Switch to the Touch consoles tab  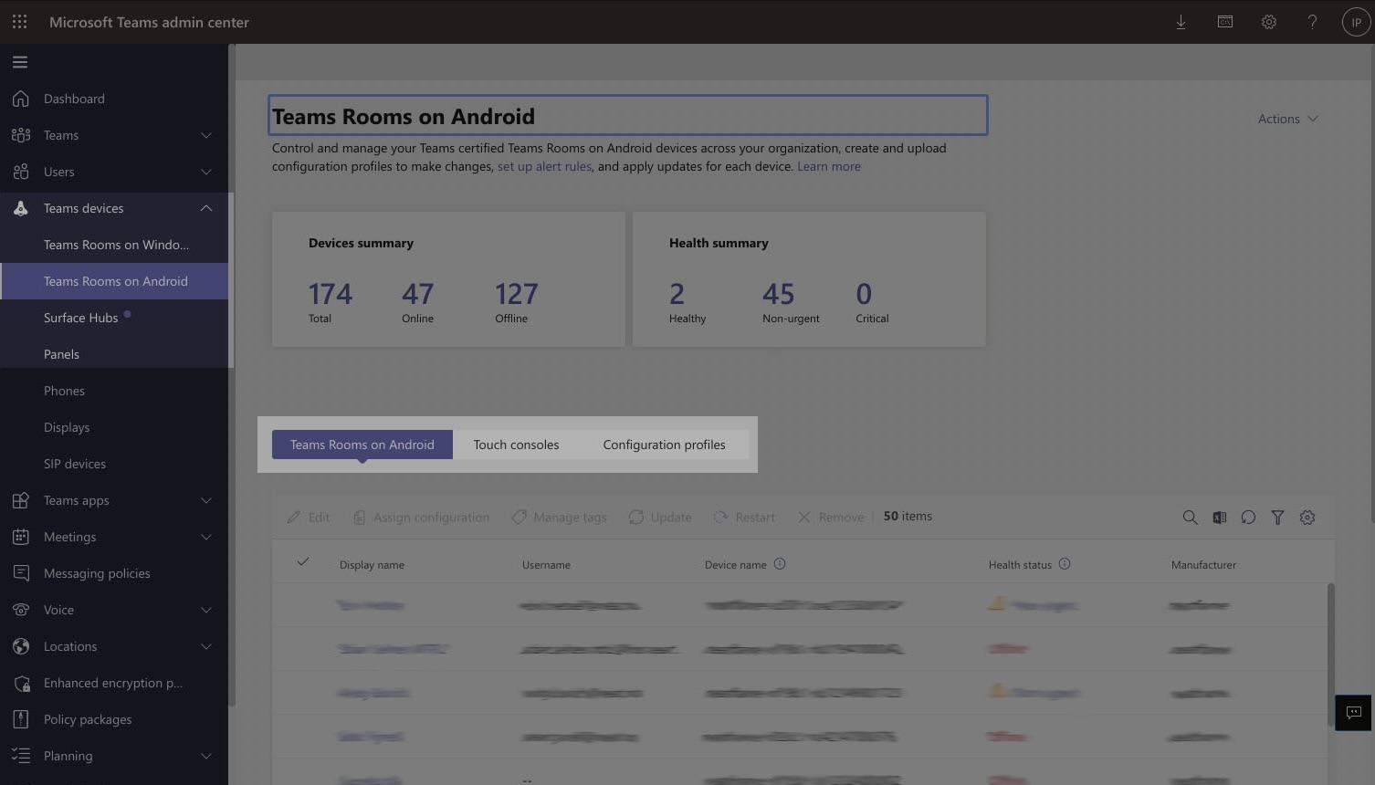click(x=516, y=445)
